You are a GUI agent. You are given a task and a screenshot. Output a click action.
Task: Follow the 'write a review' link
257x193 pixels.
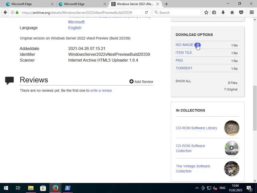point(101,90)
